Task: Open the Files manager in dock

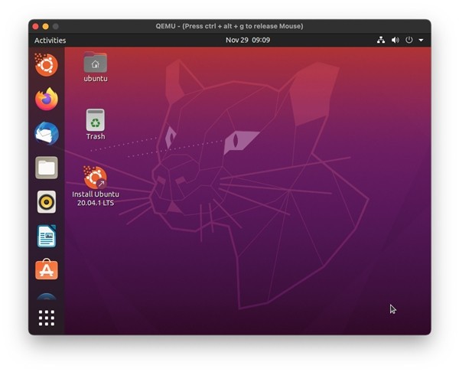Action: (47, 168)
